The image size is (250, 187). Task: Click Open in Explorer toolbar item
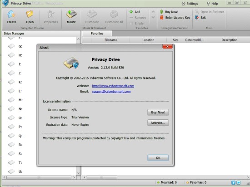[x=210, y=12]
